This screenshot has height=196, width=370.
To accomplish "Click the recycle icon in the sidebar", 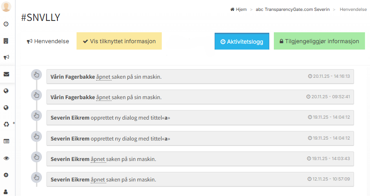I will pyautogui.click(x=6, y=124).
